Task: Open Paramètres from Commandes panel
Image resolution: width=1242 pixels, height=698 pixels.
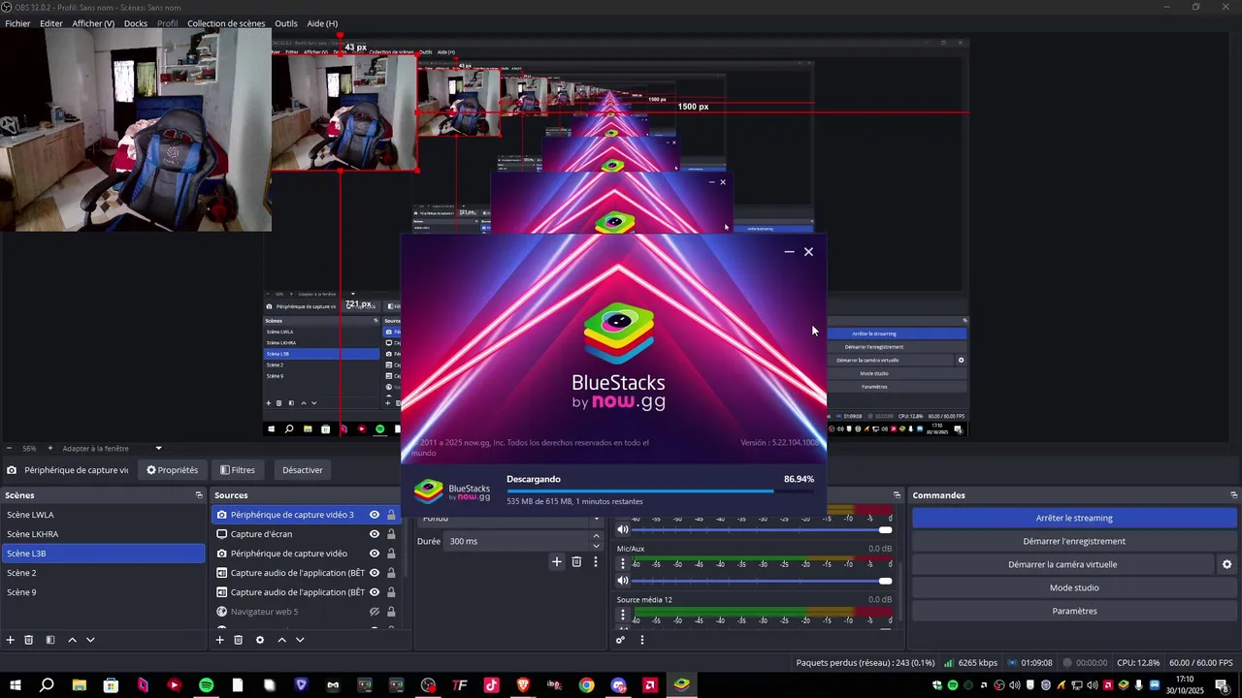Action: coord(1074,611)
